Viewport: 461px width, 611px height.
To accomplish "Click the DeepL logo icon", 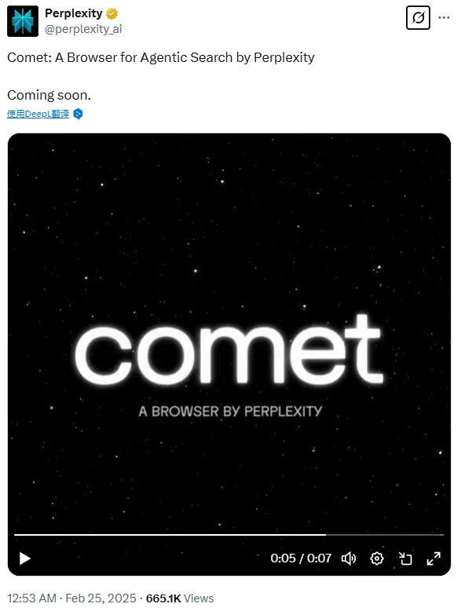I will 78,114.
